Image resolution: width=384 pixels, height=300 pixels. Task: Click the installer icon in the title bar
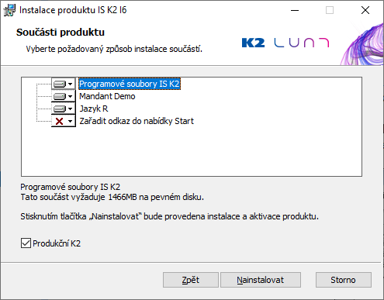click(9, 10)
